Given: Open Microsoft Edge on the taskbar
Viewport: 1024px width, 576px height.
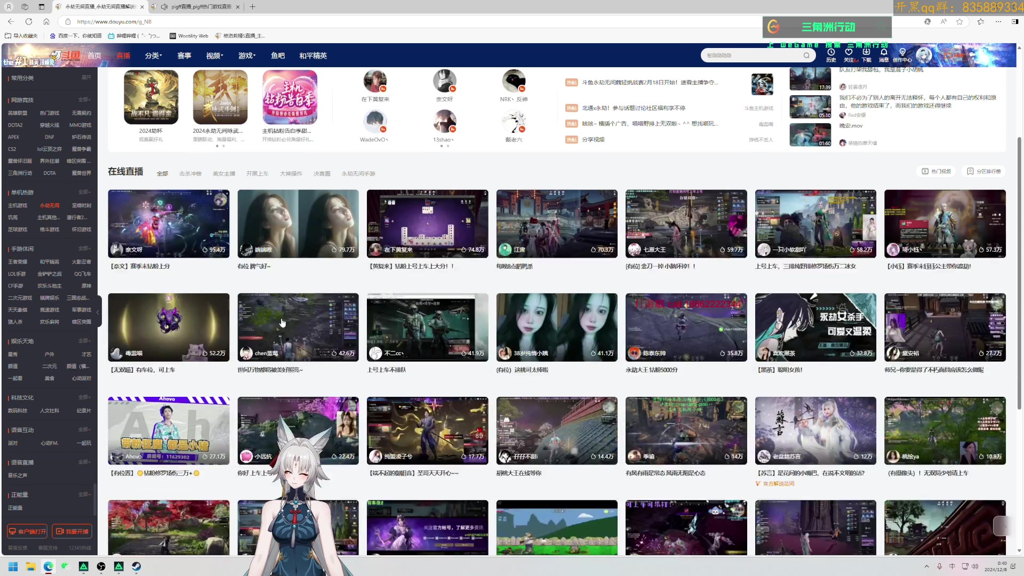Looking at the screenshot, I should pos(49,566).
